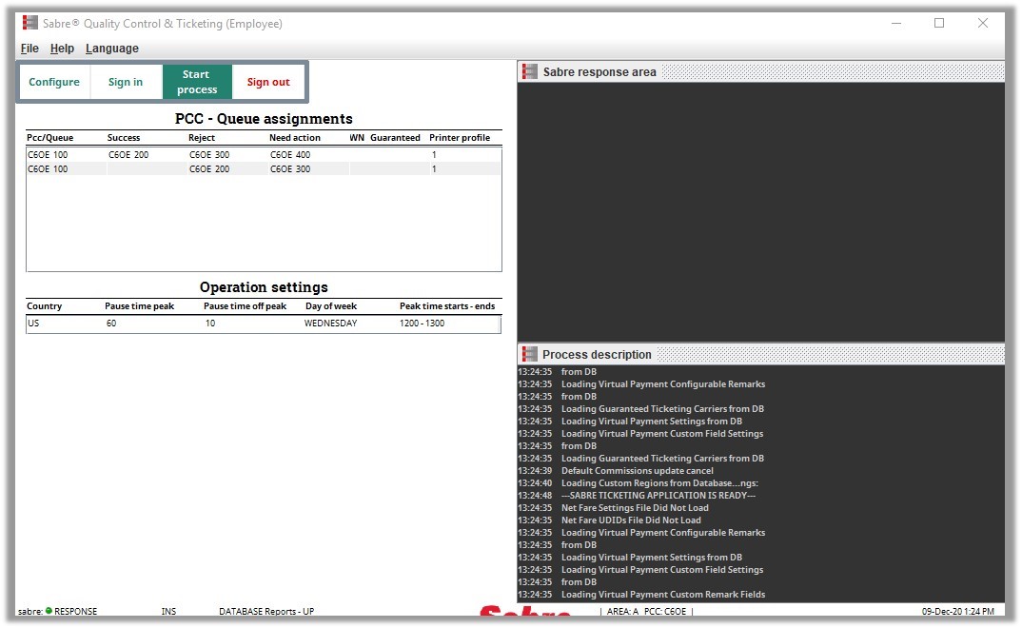Click the Need action column header
Viewport: 1022px width, 628px height.
point(295,137)
